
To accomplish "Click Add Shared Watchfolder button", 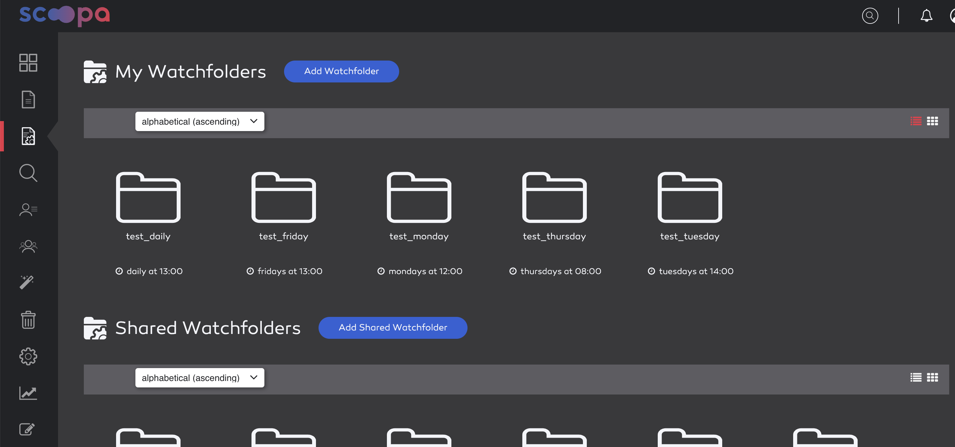I will (393, 328).
